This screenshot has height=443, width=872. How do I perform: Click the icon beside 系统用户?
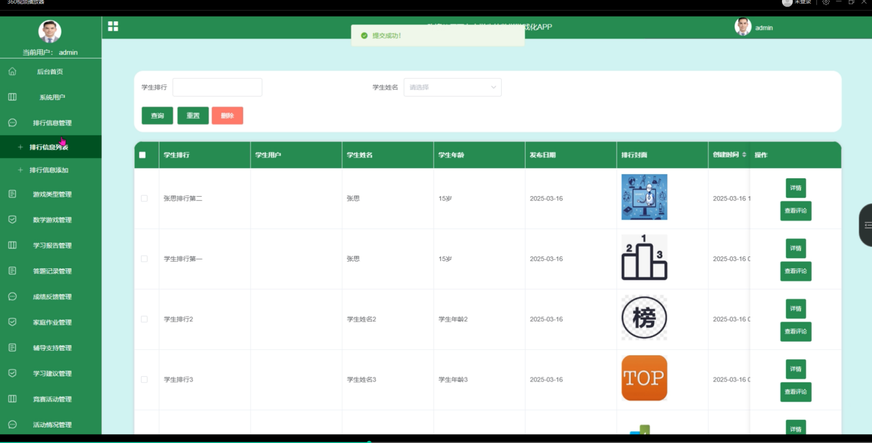pyautogui.click(x=12, y=97)
